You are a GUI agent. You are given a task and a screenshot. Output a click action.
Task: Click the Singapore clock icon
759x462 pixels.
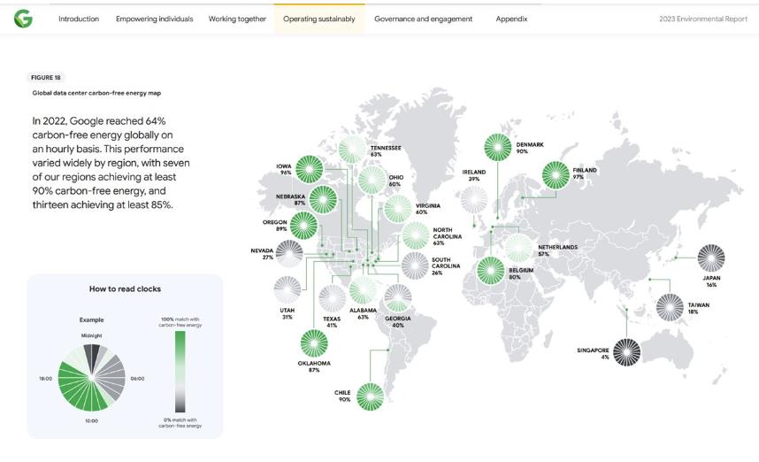(x=627, y=352)
